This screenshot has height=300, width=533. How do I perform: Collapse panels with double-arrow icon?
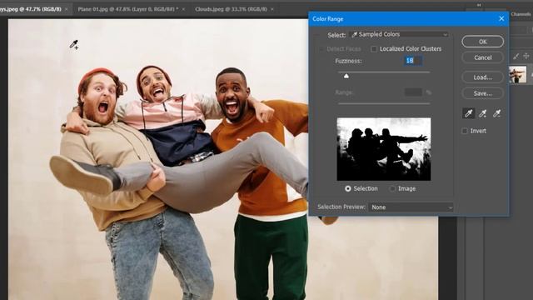(x=479, y=5)
